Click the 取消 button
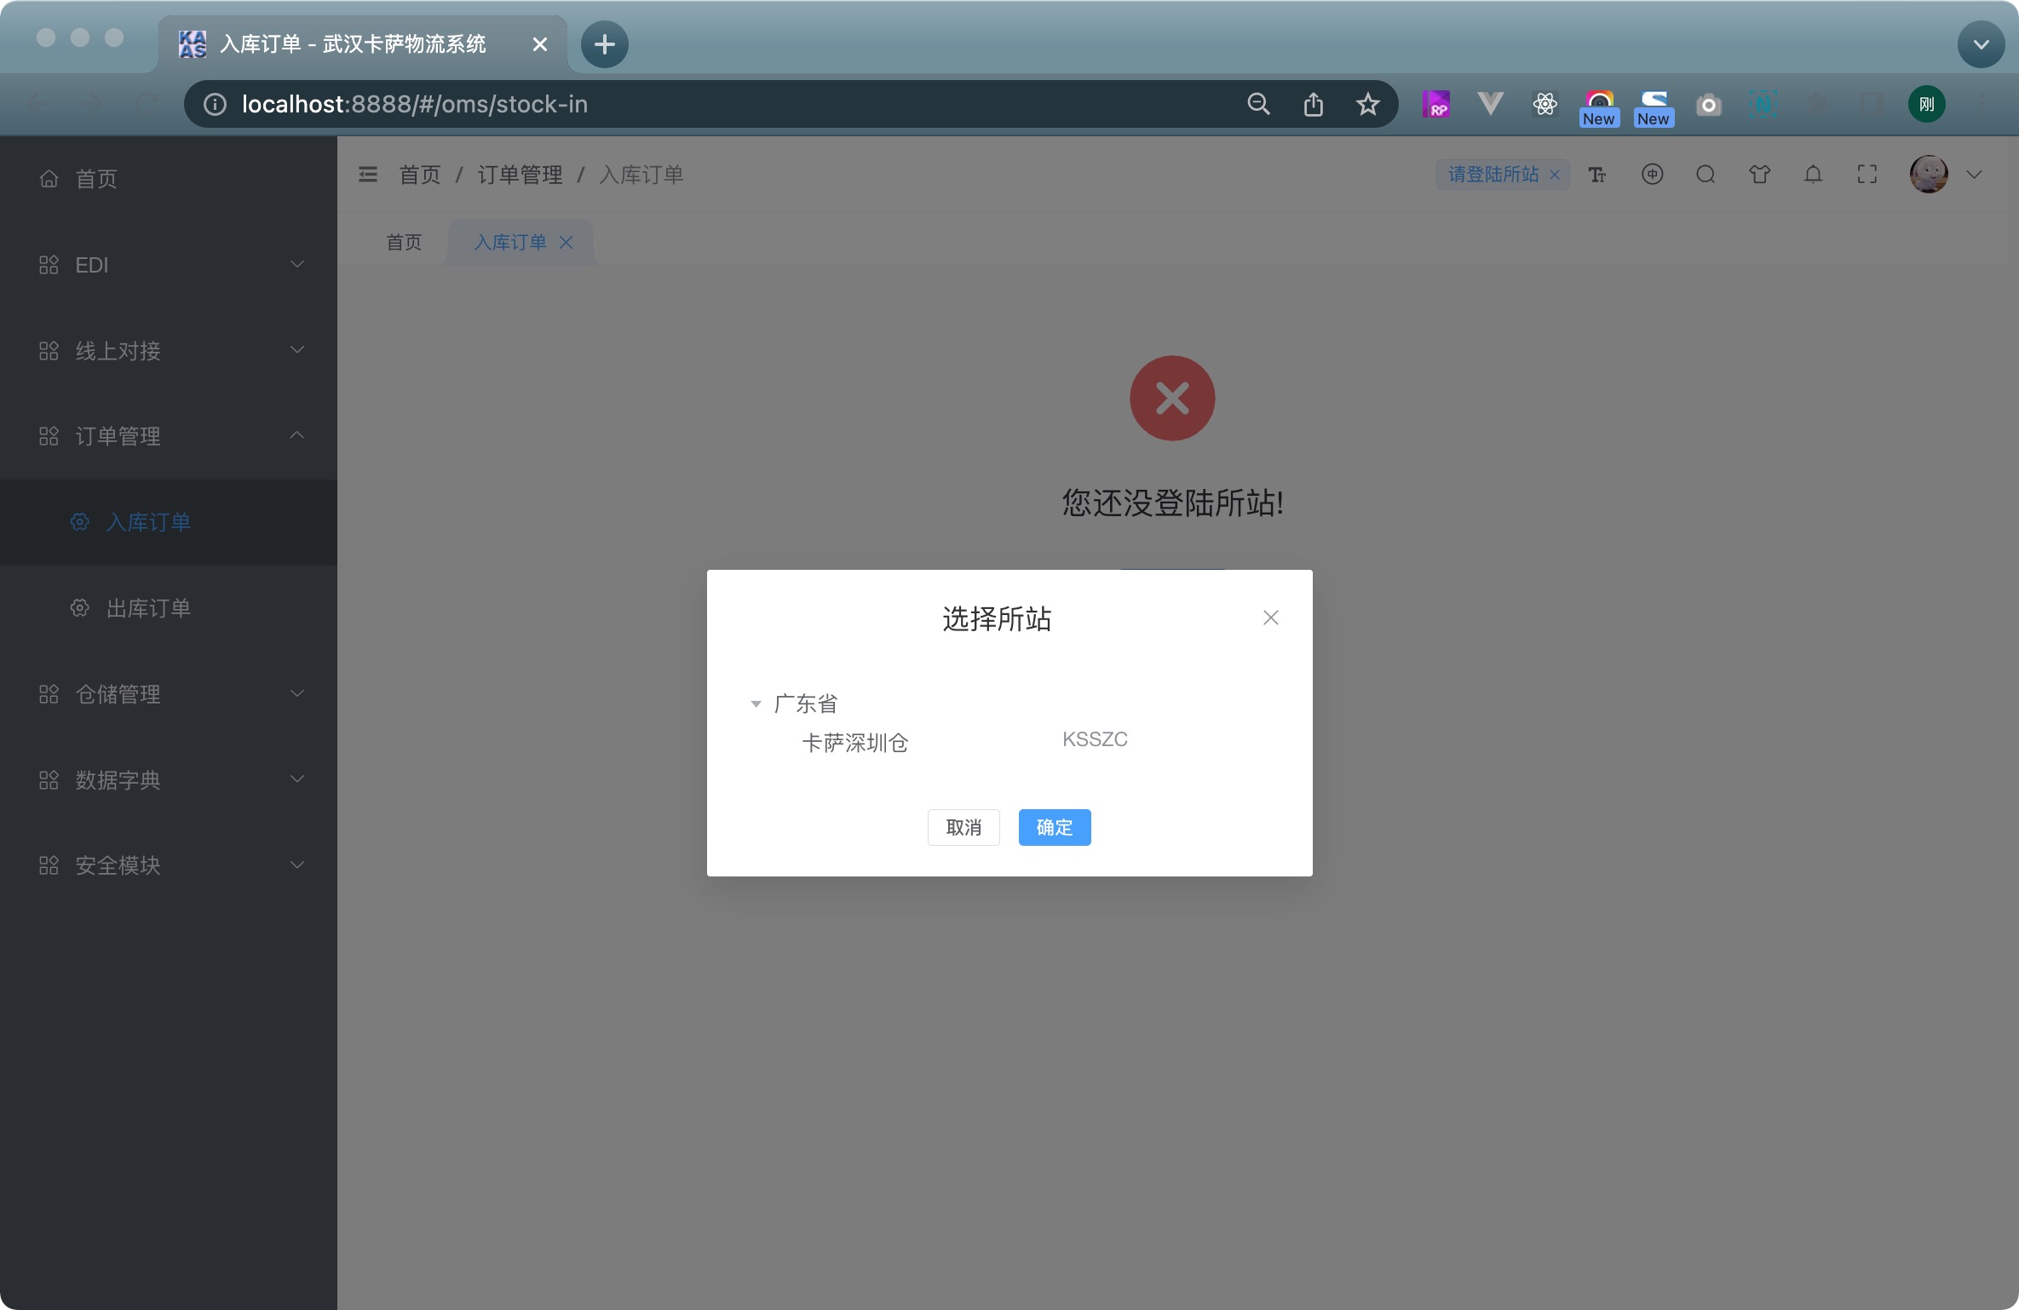Screen dimensions: 2019x1310 coord(963,827)
